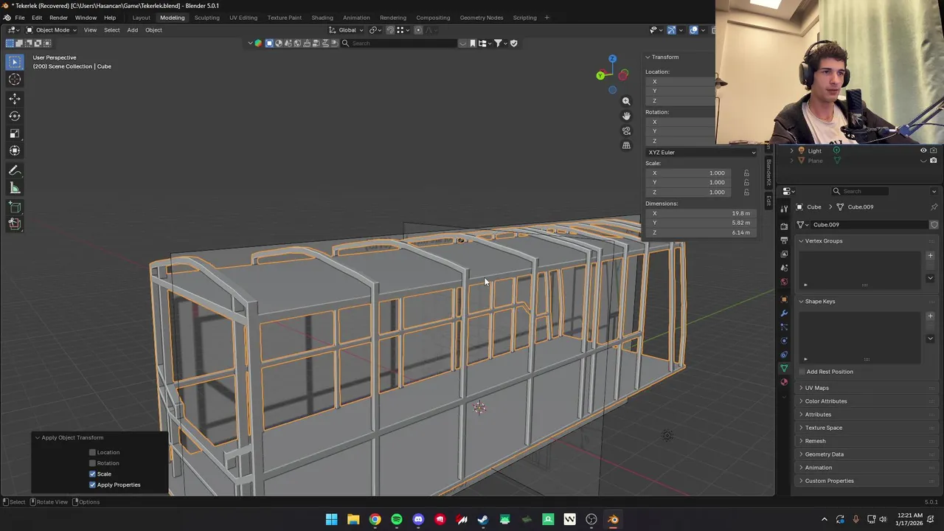Expand the Geometry Data panel
Image resolution: width=944 pixels, height=531 pixels.
click(821, 454)
